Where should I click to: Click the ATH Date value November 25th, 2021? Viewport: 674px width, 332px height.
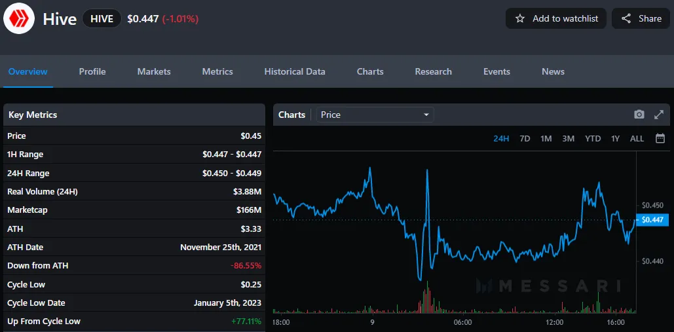(x=221, y=248)
